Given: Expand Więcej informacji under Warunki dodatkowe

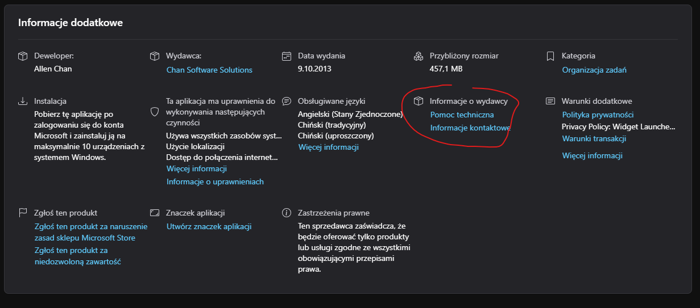Looking at the screenshot, I should (x=592, y=155).
